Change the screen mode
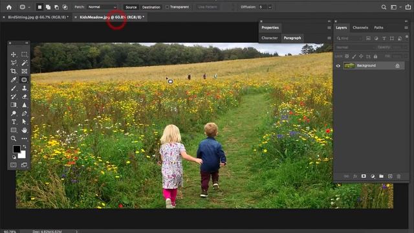Viewport: 414px width, 233px height. [25, 165]
